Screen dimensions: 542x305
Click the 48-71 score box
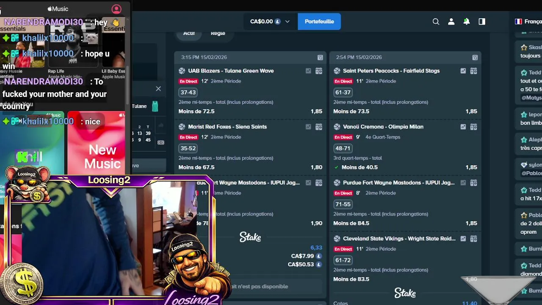pyautogui.click(x=343, y=148)
